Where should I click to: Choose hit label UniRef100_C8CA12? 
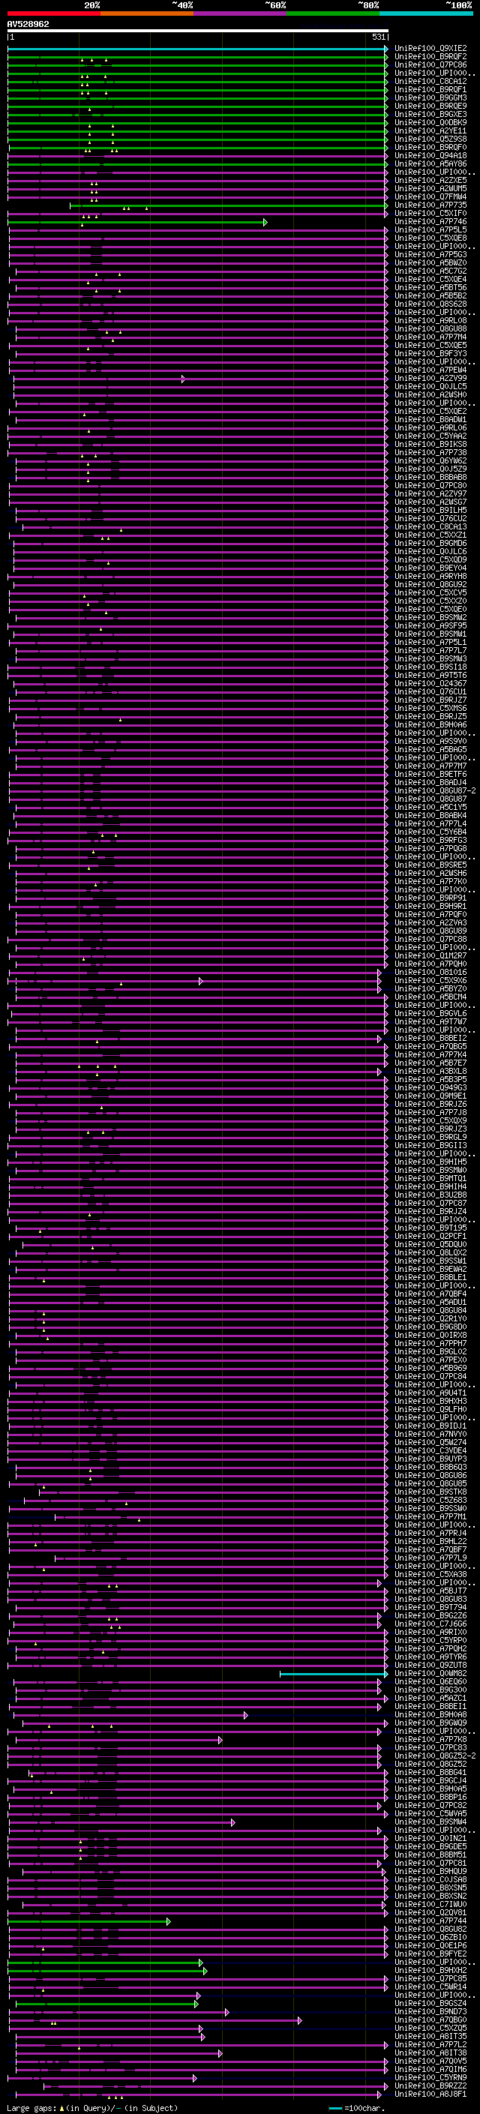coord(430,81)
